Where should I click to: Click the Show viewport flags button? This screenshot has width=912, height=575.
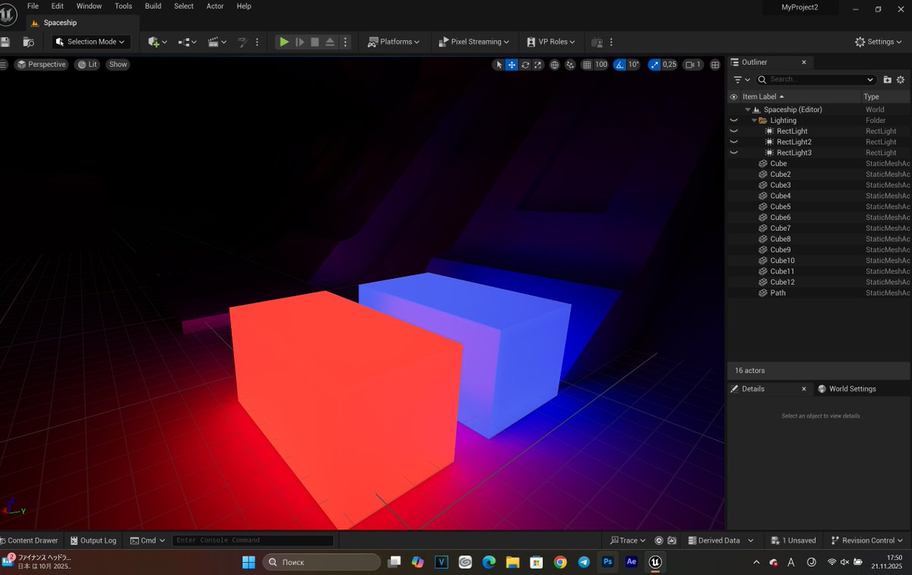tap(118, 65)
